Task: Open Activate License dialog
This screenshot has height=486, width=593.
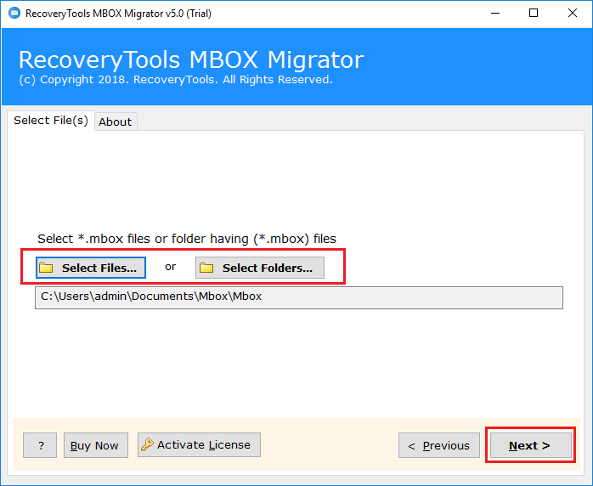Action: pyautogui.click(x=199, y=444)
